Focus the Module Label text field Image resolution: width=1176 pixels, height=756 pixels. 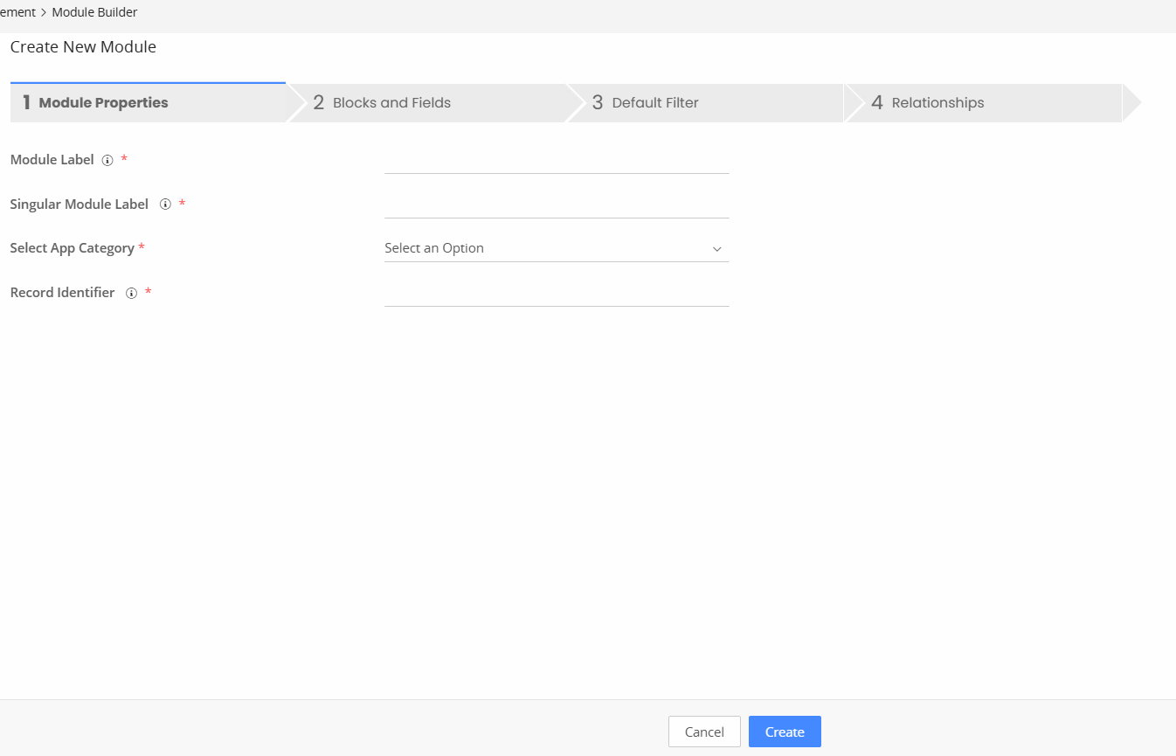pyautogui.click(x=556, y=161)
